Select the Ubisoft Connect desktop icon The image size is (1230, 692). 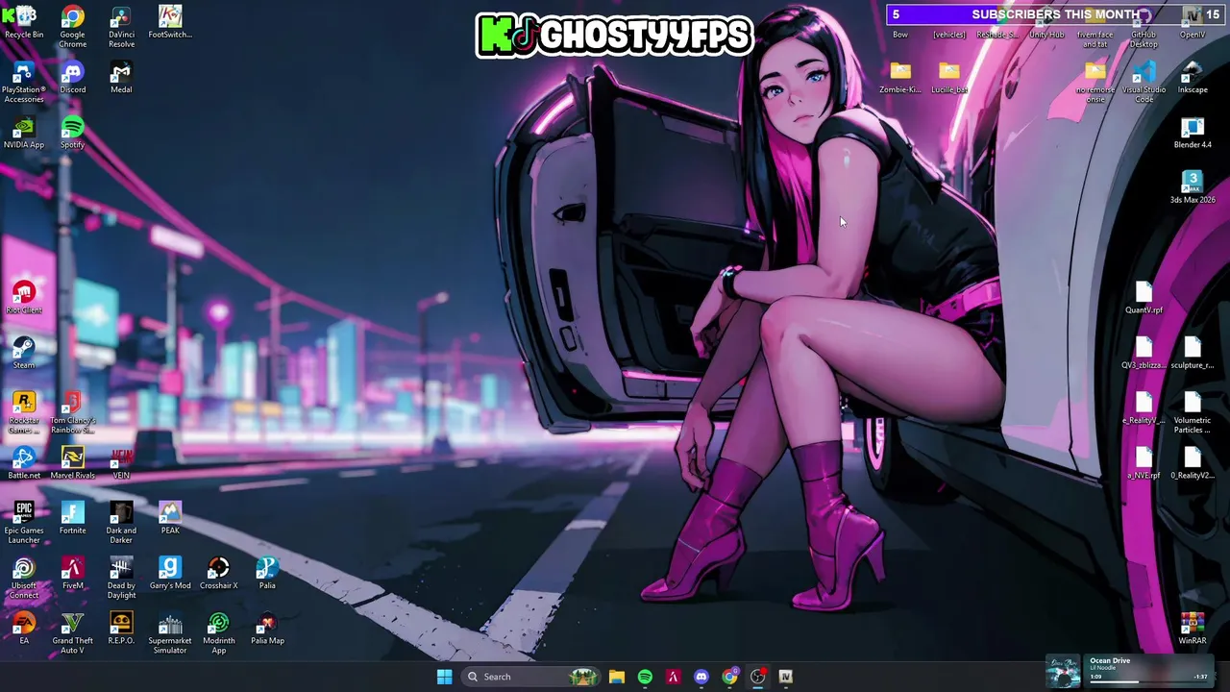(x=24, y=578)
